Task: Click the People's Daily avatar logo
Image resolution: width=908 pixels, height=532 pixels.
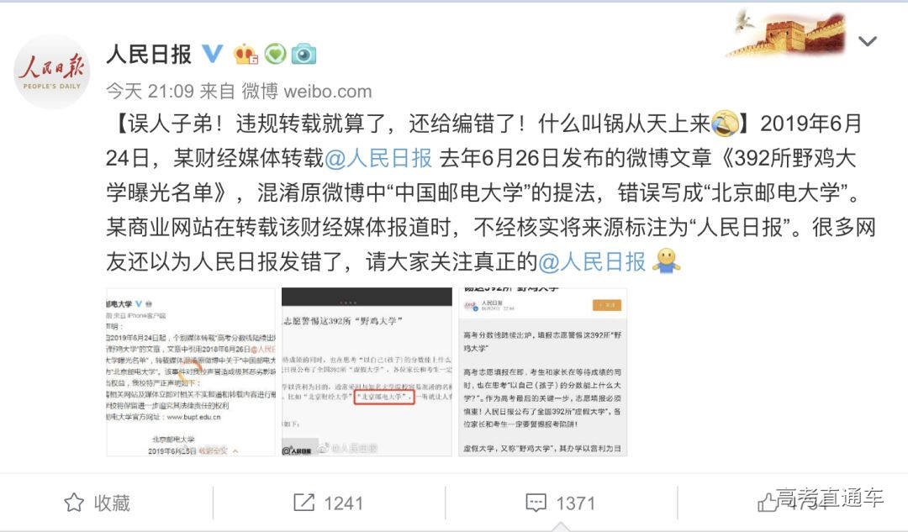Action: coord(52,71)
